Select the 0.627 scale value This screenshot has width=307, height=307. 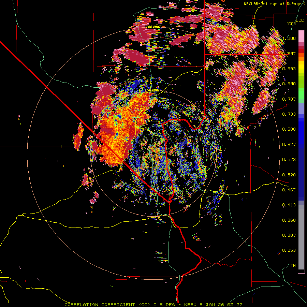click(289, 145)
